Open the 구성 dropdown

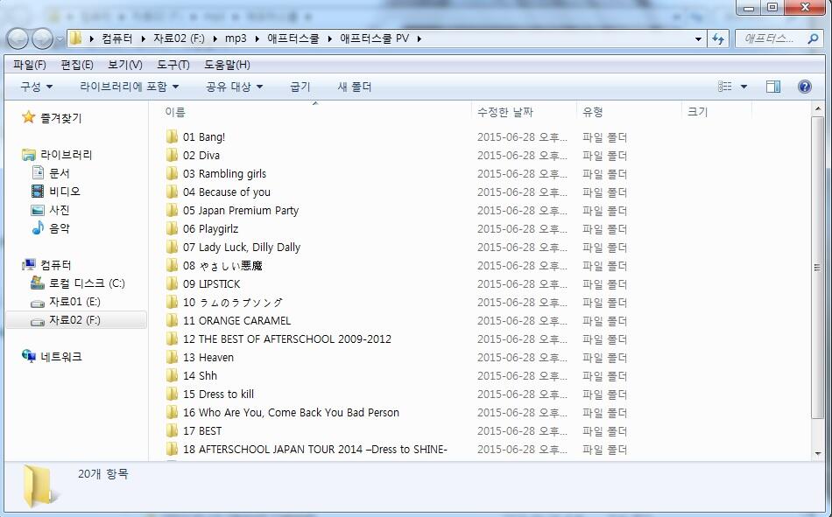[x=37, y=87]
